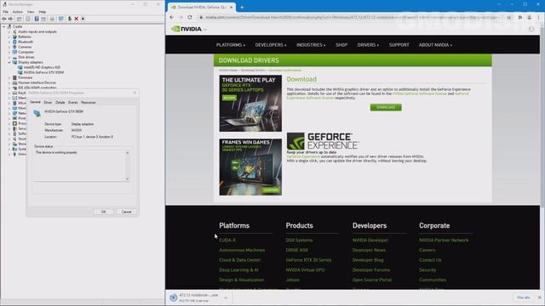
Task: Click Intel(R) HD Graphics 620 device
Action: point(42,67)
